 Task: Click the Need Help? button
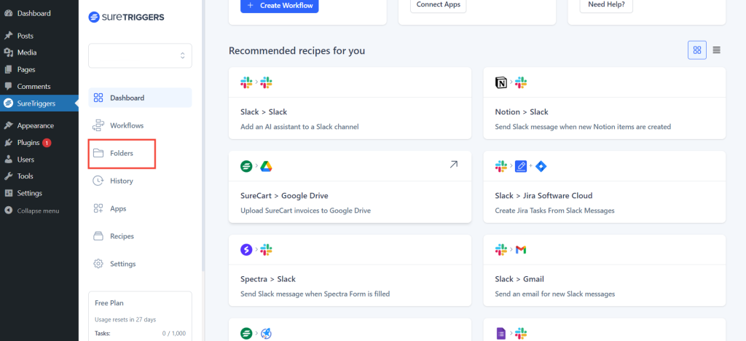(606, 5)
